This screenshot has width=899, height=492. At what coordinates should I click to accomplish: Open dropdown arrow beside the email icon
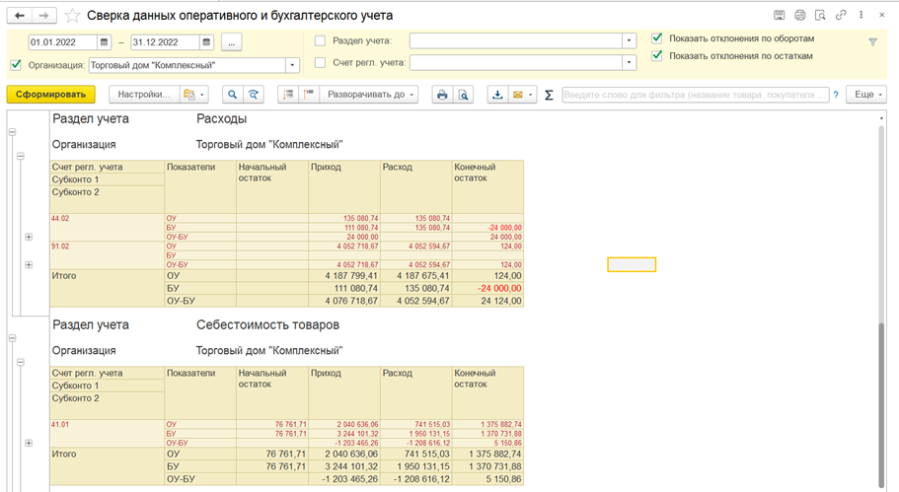click(x=531, y=95)
